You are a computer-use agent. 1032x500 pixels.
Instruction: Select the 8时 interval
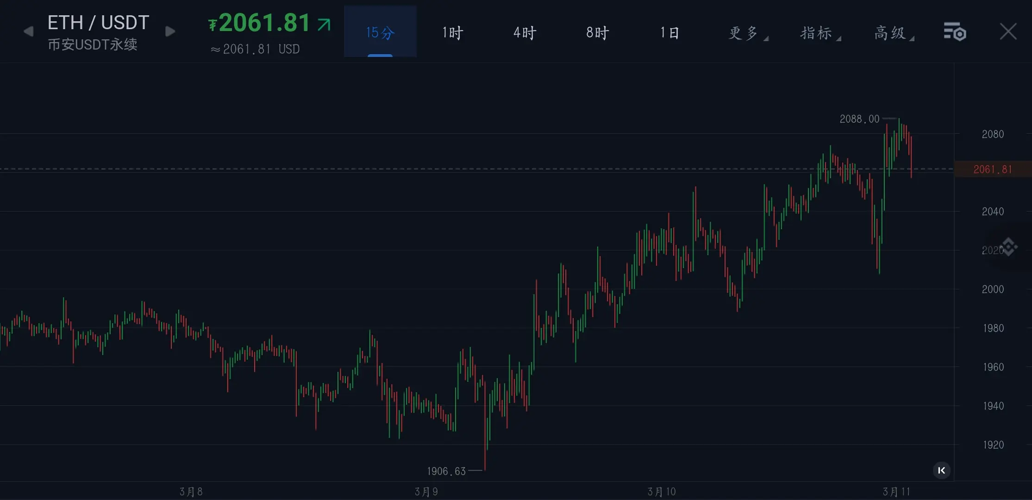(597, 32)
